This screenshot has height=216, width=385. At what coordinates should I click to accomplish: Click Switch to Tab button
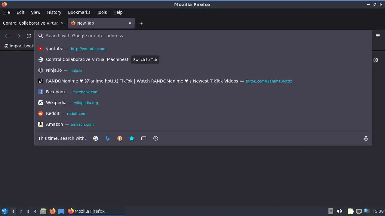145,59
